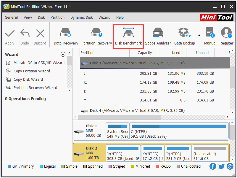
Task: Collapse the Wizard section
Action: pyautogui.click(x=63, y=54)
